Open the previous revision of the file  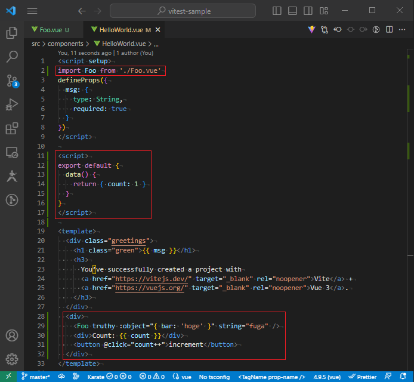point(338,30)
